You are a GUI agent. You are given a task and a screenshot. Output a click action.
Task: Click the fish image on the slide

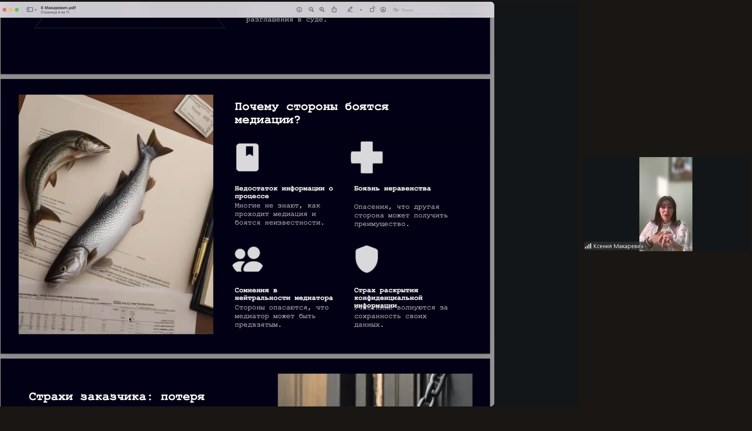[116, 214]
